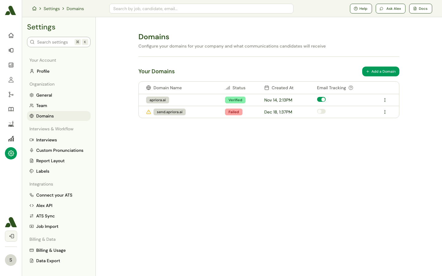This screenshot has width=442, height=276.
Task: Open Billing & Usage settings
Action: click(59, 250)
